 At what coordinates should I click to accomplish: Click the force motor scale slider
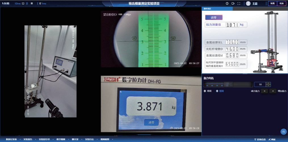coord(228,84)
